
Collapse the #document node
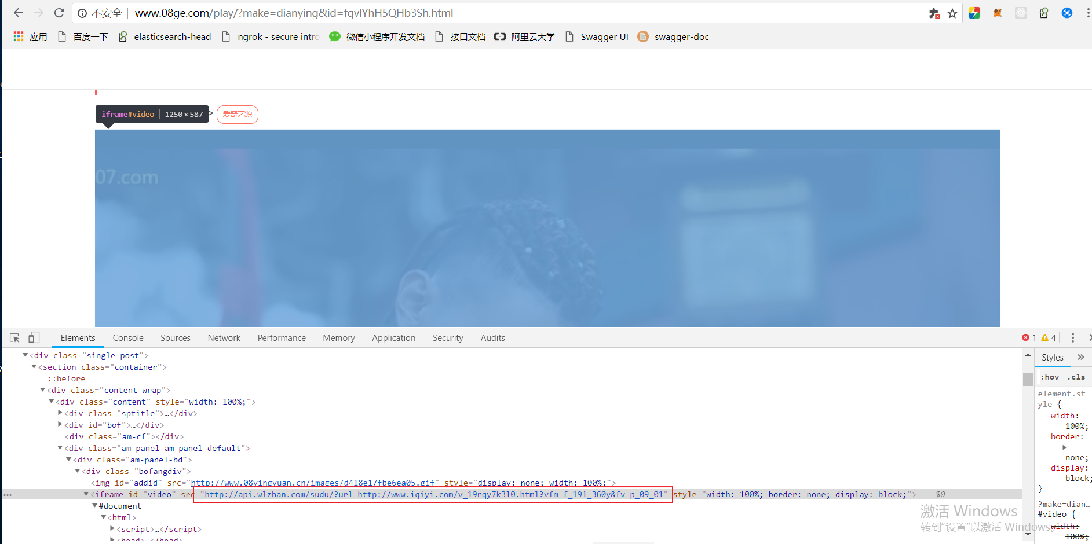[95, 506]
